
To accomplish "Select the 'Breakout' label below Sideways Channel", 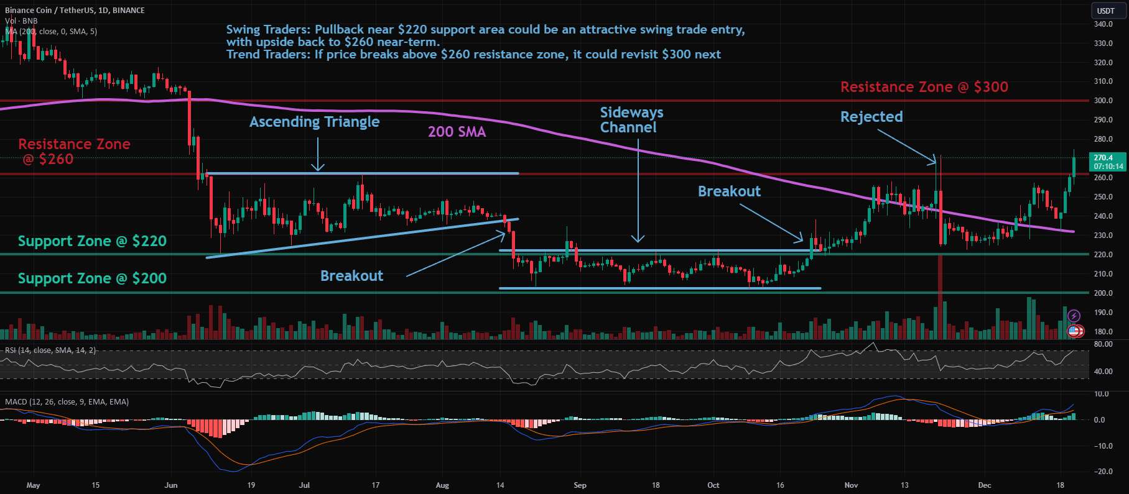I will pyautogui.click(x=729, y=191).
